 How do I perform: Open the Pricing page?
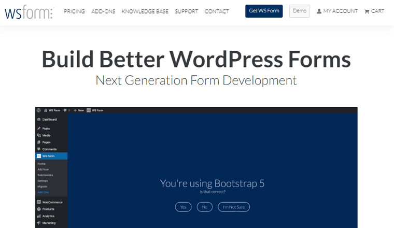coord(74,11)
